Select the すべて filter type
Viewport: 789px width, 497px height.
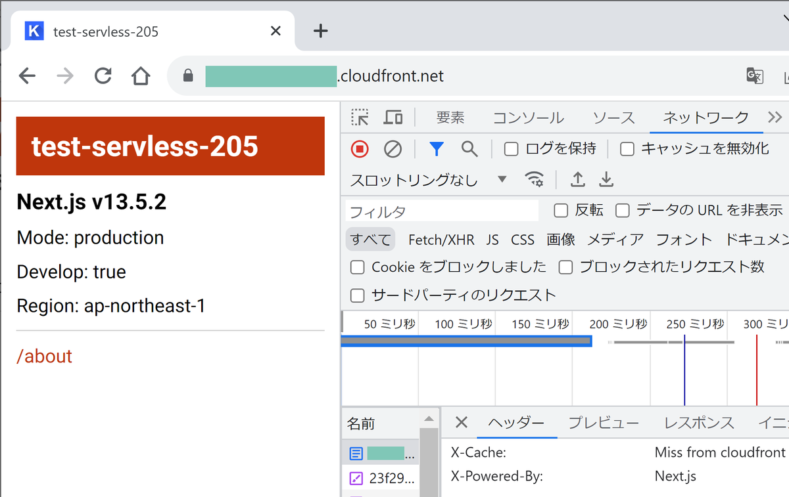pos(370,240)
